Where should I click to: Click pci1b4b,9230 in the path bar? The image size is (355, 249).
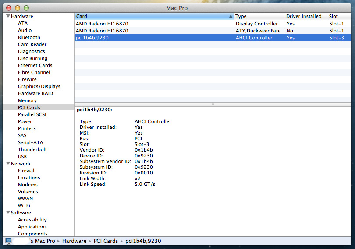coord(143,241)
